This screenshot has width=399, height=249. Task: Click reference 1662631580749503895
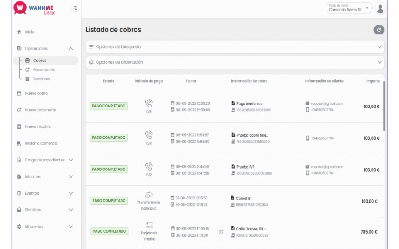click(254, 110)
